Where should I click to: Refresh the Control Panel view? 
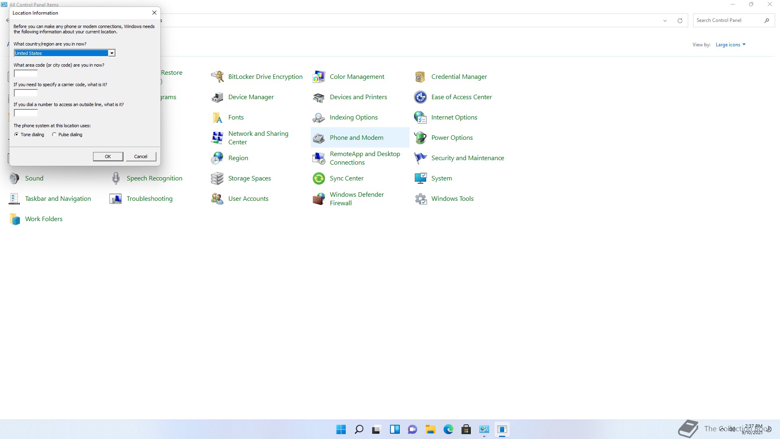click(680, 20)
